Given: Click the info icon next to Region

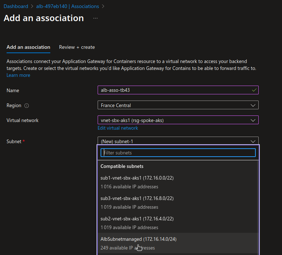Looking at the screenshot, I should (x=27, y=106).
